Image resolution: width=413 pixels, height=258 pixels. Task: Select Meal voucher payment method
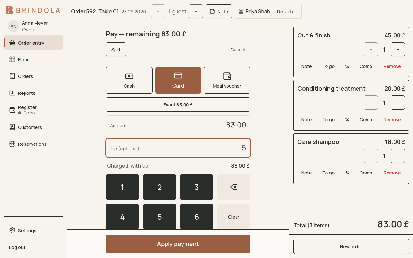pos(227,80)
